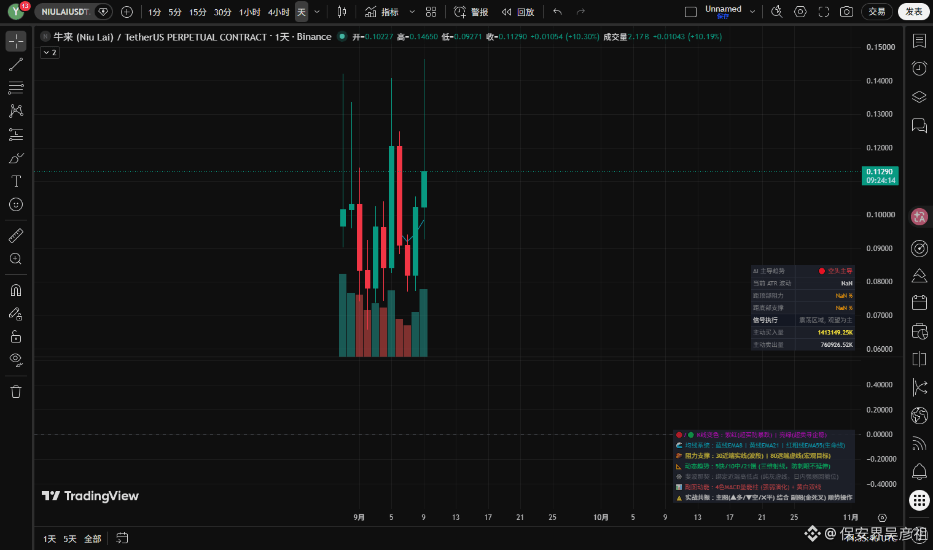
Task: Click the 发表 publish button
Action: [x=914, y=12]
